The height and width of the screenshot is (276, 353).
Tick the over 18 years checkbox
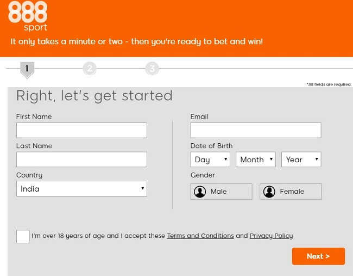pos(23,236)
